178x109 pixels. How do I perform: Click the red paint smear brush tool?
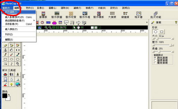pos(5,84)
